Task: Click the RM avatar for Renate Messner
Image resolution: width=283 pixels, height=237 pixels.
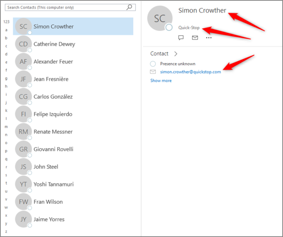Action: [x=23, y=132]
